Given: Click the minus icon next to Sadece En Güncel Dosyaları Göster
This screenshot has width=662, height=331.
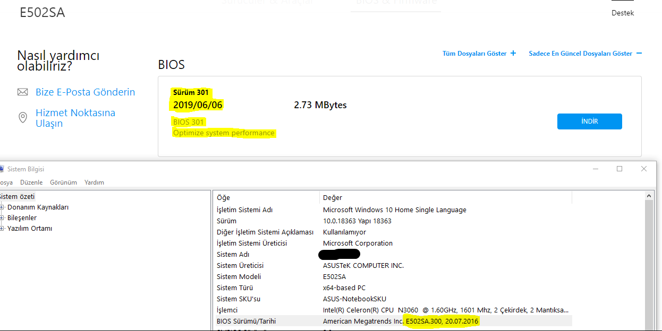Looking at the screenshot, I should pos(639,53).
